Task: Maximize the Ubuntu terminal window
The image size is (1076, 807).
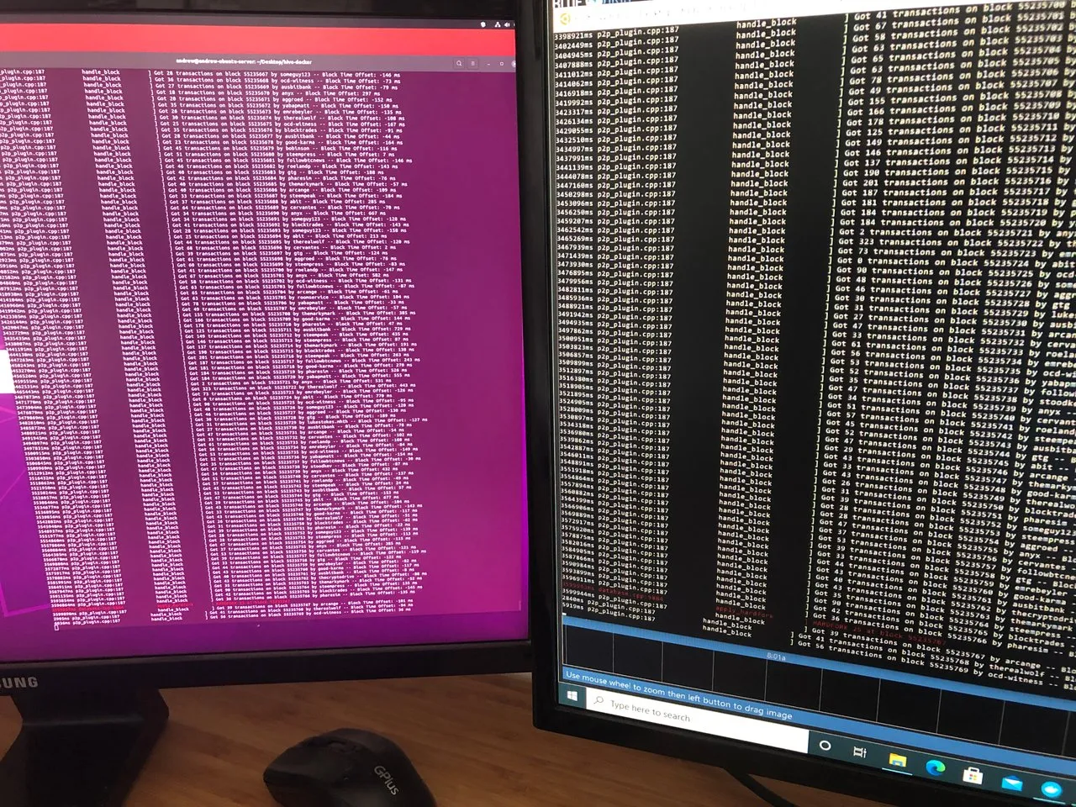Action: click(x=504, y=63)
